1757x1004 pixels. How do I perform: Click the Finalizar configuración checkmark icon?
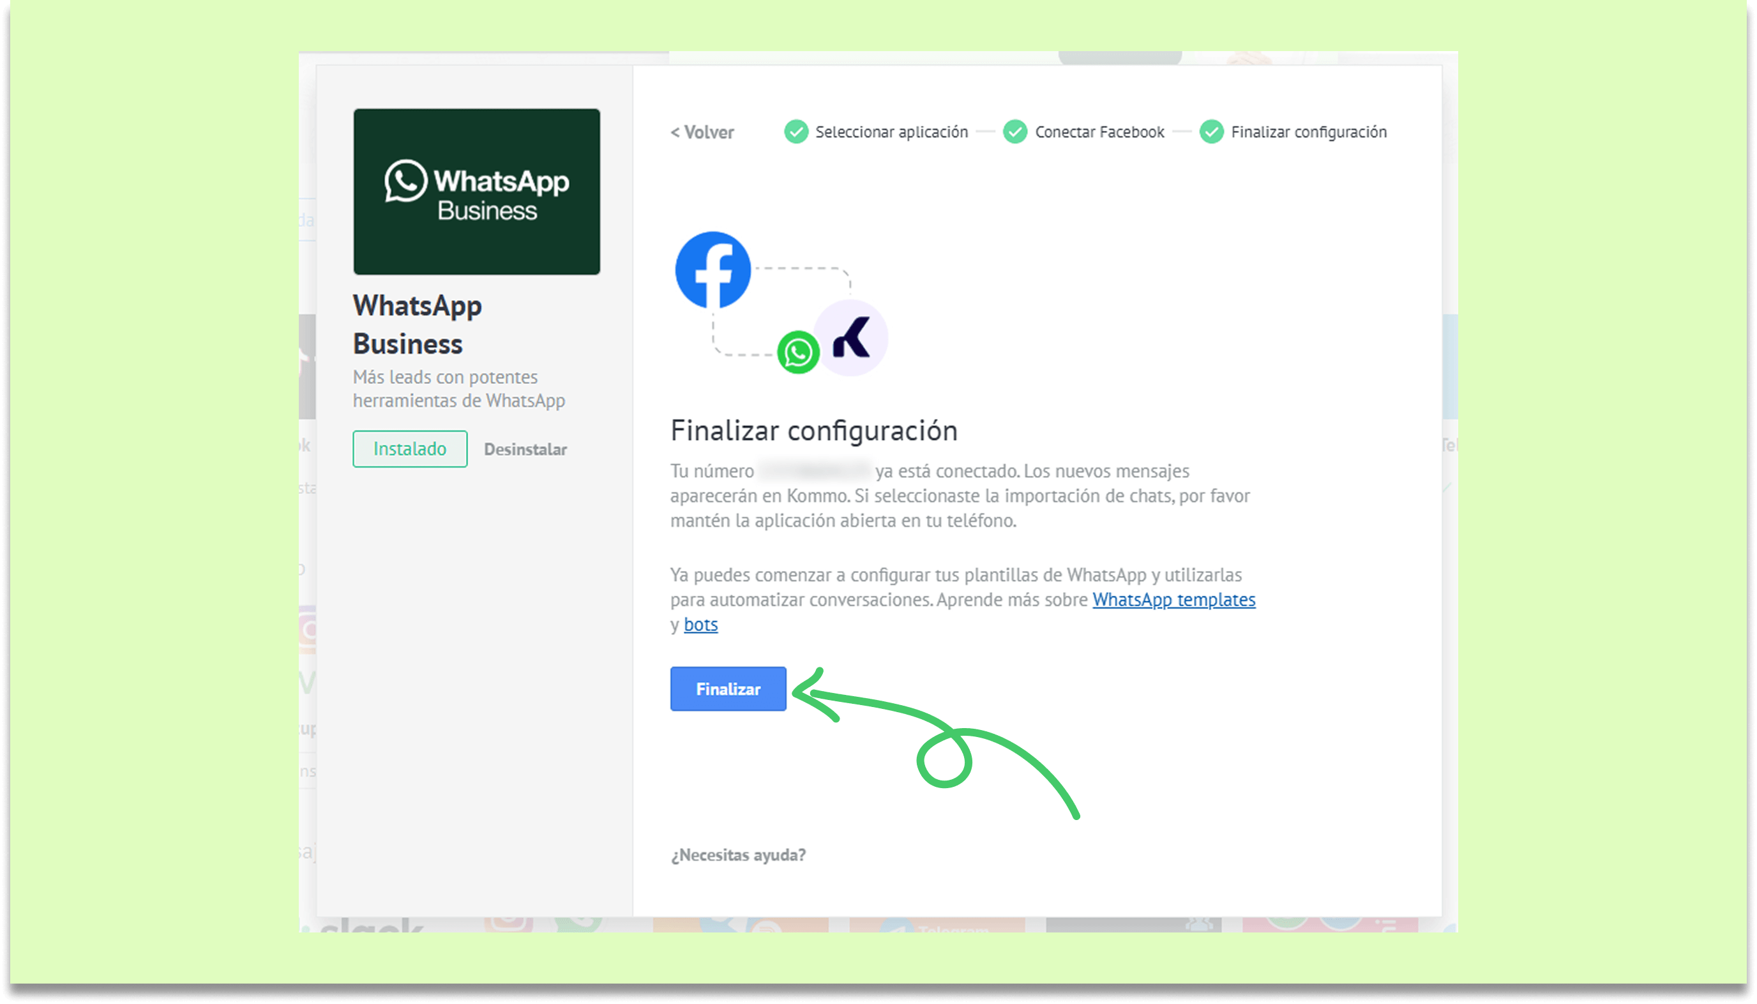(1211, 132)
